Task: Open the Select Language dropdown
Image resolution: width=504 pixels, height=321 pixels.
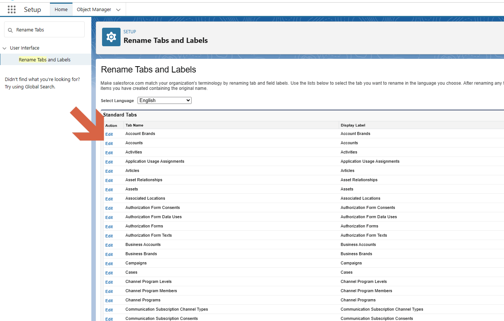Action: click(x=164, y=100)
